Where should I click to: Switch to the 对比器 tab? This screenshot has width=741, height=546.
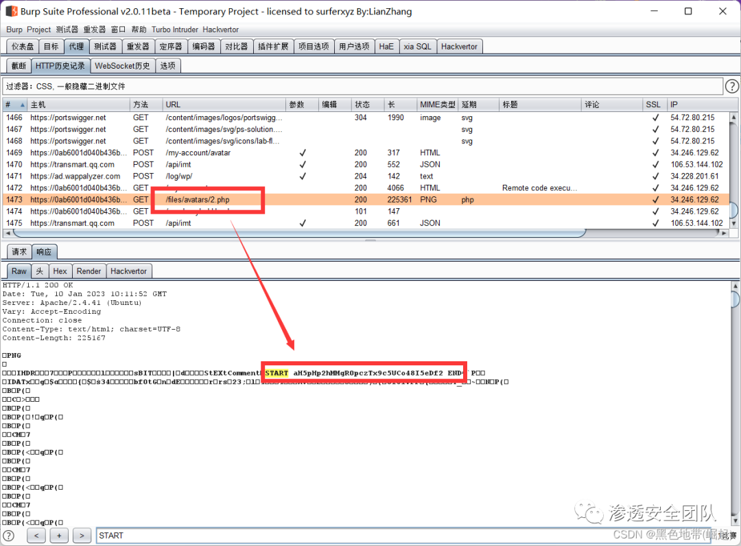coord(236,47)
